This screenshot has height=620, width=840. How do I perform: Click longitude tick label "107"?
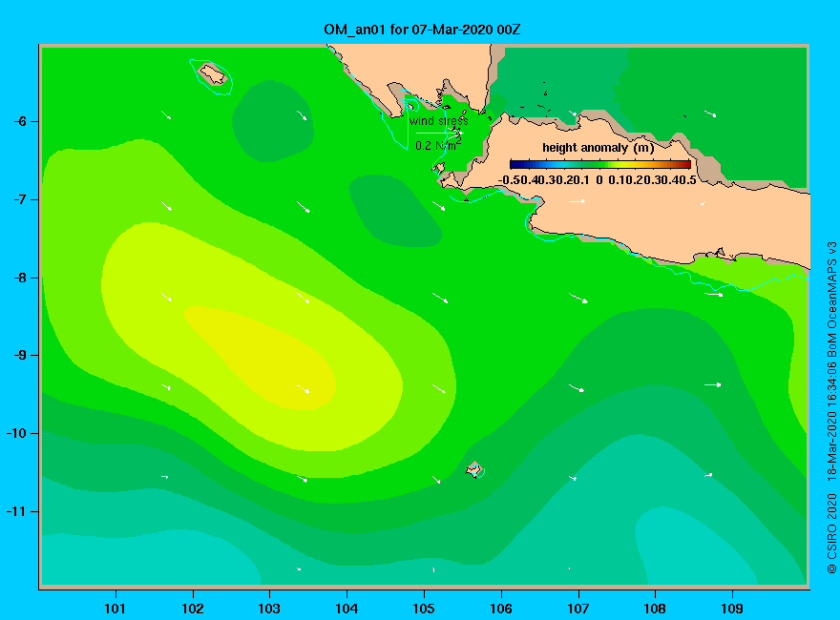[578, 609]
